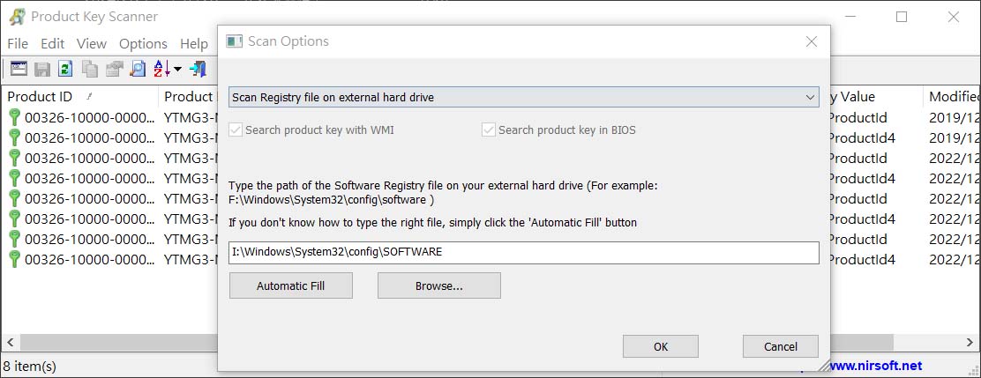Click the Registry file path field

524,252
